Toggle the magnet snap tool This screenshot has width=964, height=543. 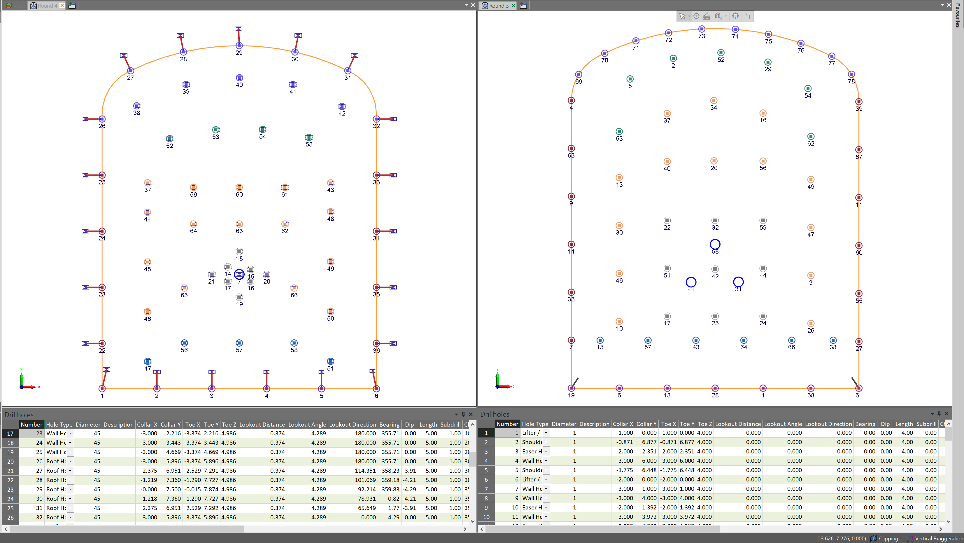point(718,16)
